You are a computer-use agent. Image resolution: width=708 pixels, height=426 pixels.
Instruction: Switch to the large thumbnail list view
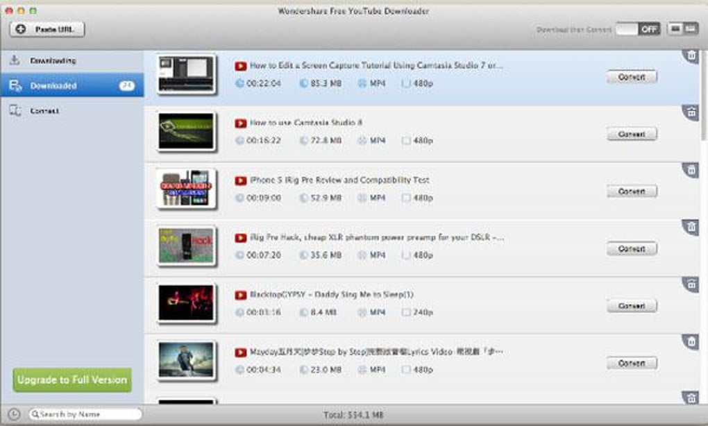675,29
